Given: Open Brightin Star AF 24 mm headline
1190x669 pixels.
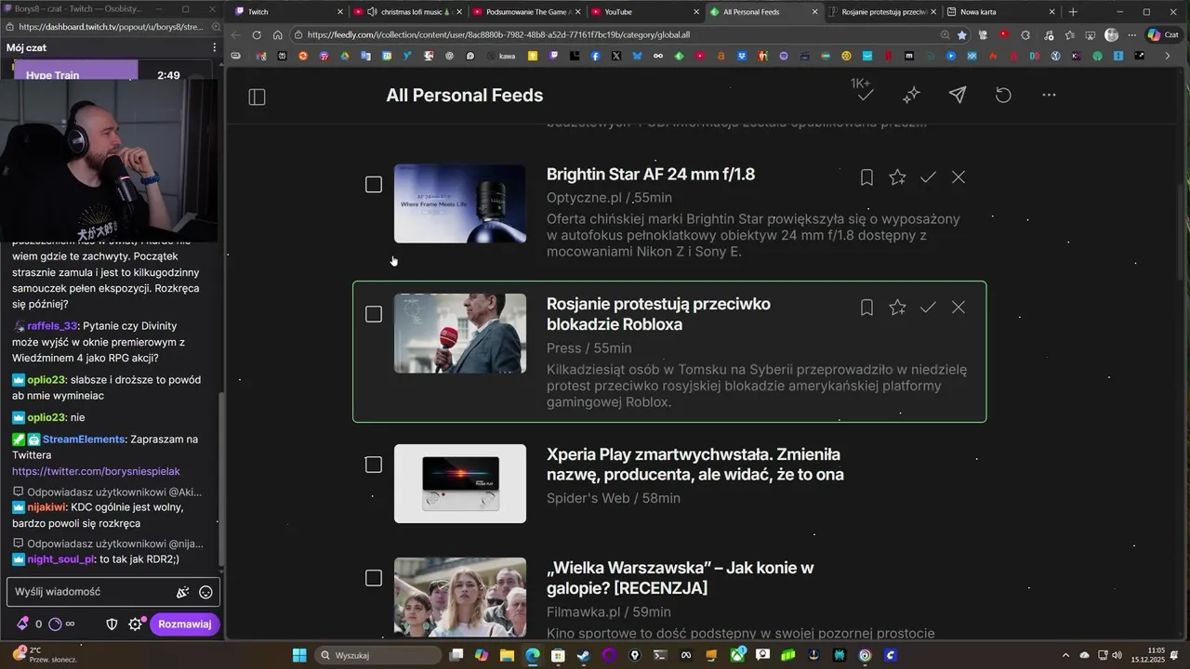Looking at the screenshot, I should coord(651,175).
